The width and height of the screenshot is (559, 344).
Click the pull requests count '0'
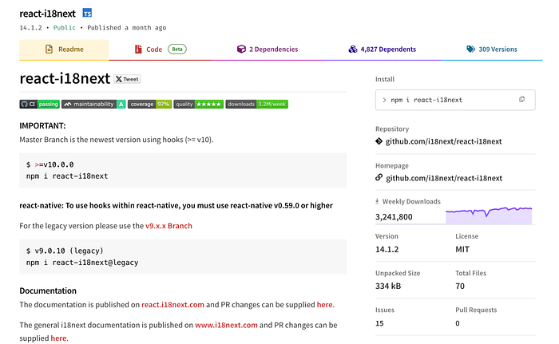coord(458,323)
